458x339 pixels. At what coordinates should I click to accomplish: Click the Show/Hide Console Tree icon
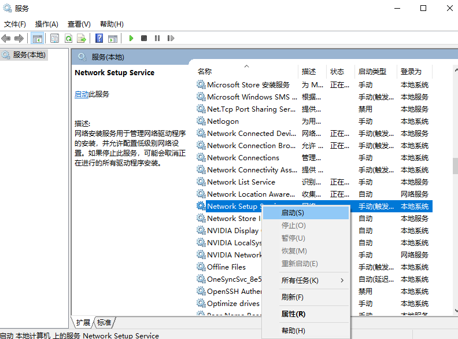[x=37, y=38]
